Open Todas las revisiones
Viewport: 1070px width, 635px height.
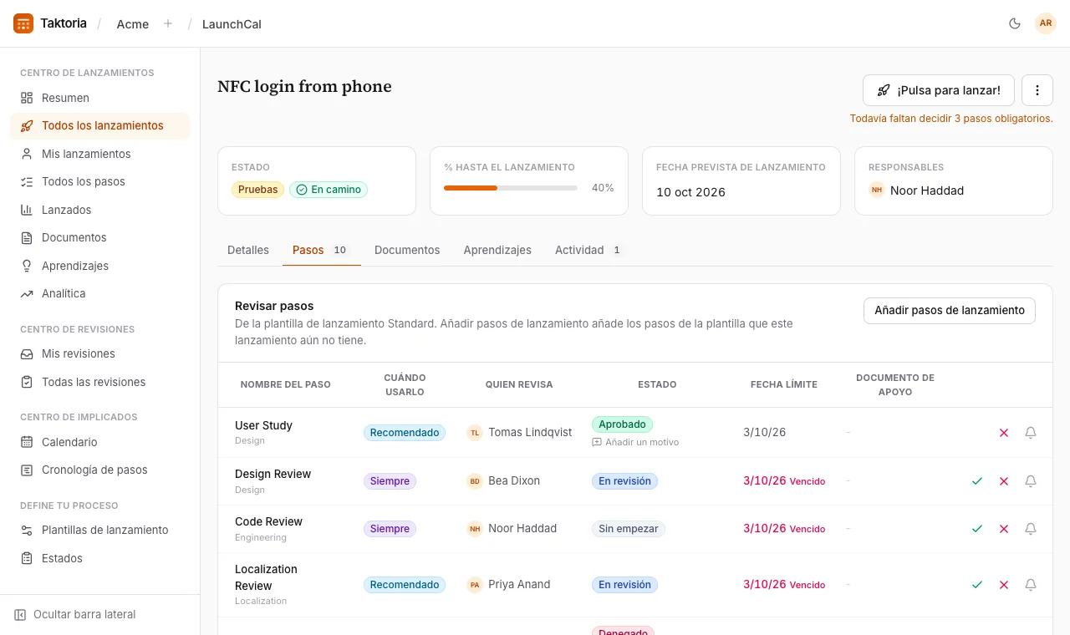click(100, 382)
